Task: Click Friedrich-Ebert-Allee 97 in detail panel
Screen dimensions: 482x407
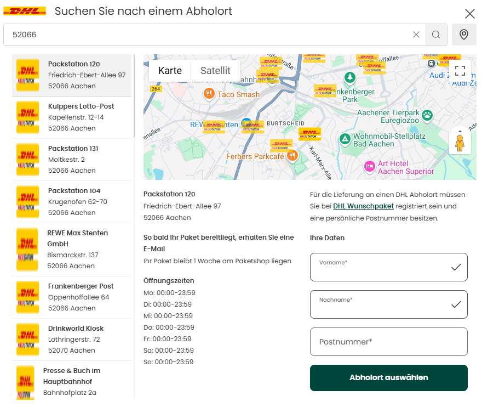Action: click(x=182, y=206)
